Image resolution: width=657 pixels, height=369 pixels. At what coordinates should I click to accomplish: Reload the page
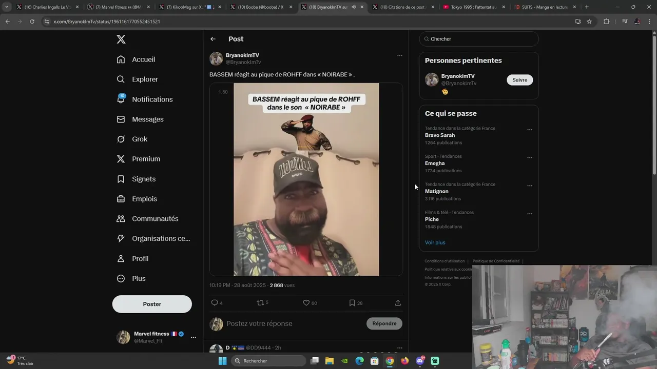coord(32,22)
